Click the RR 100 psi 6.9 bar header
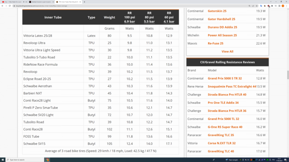The height and width of the screenshot is (162, 289). click(129, 17)
